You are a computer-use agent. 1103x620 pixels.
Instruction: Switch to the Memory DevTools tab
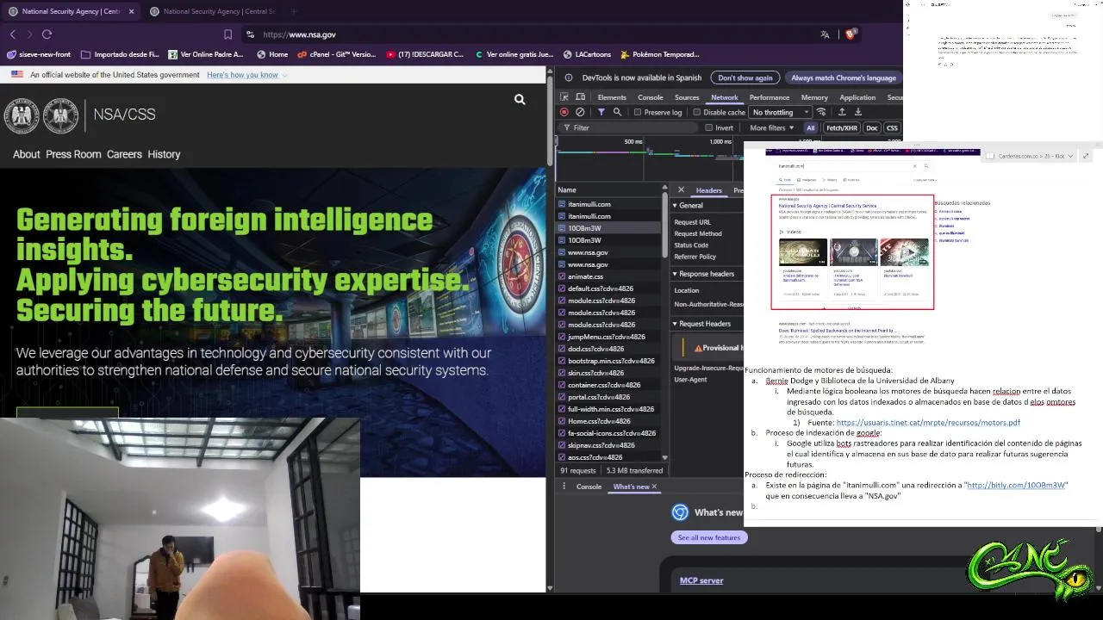tap(814, 97)
